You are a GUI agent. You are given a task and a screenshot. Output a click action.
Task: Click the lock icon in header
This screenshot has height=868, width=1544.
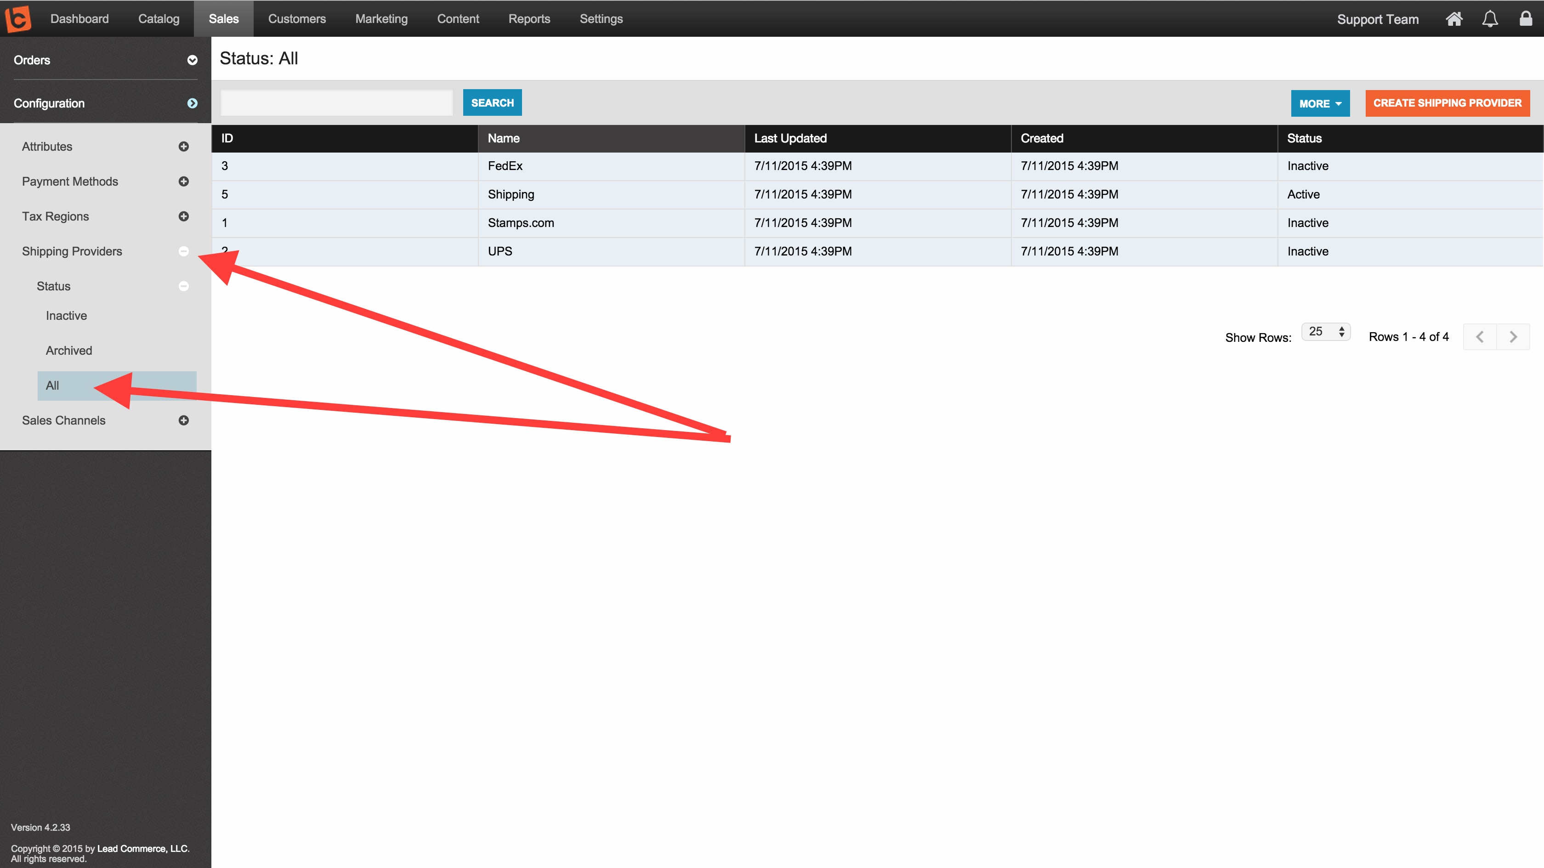point(1526,18)
